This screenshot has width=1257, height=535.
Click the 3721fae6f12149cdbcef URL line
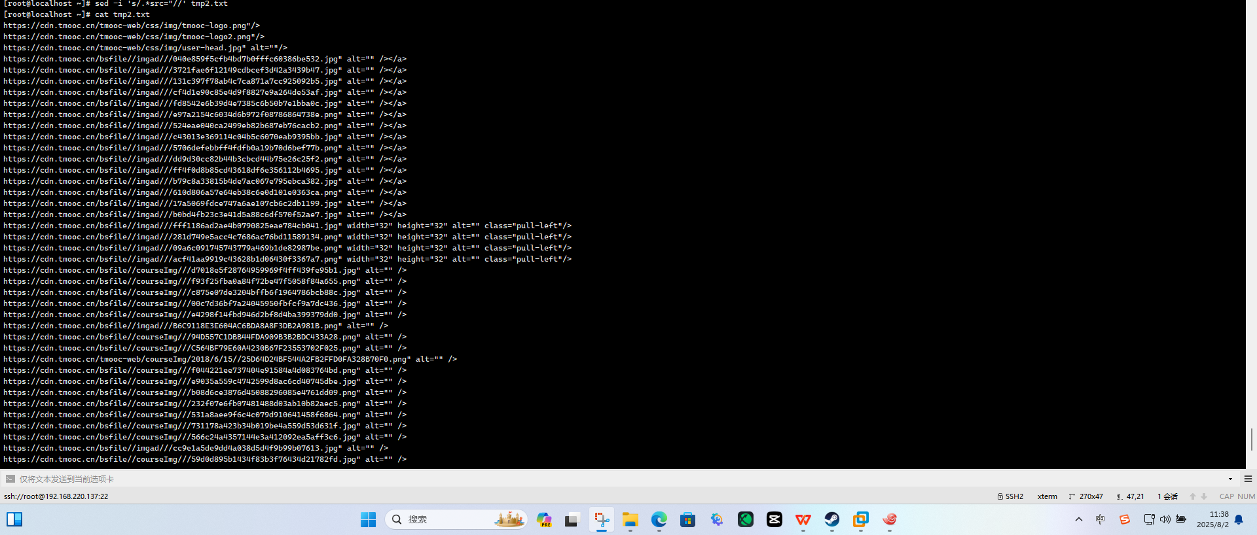[x=205, y=70]
